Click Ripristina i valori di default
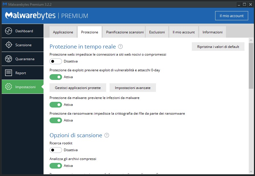This screenshot has height=176, width=255. (x=218, y=46)
